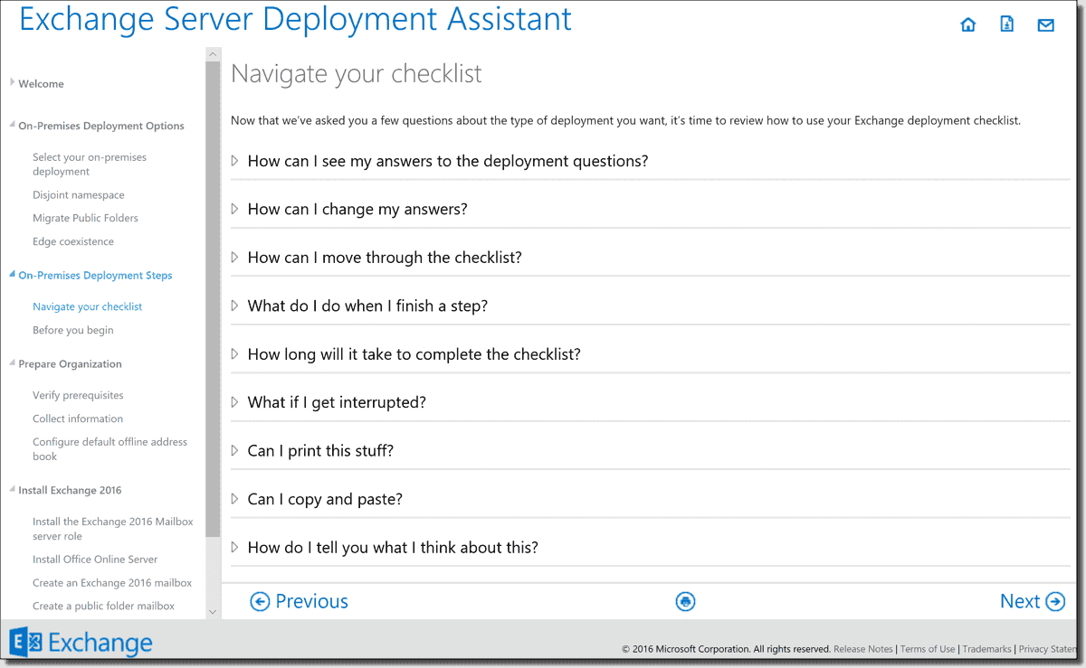Collapse On-Premises Deployment Options section
1086x668 pixels.
(x=13, y=125)
